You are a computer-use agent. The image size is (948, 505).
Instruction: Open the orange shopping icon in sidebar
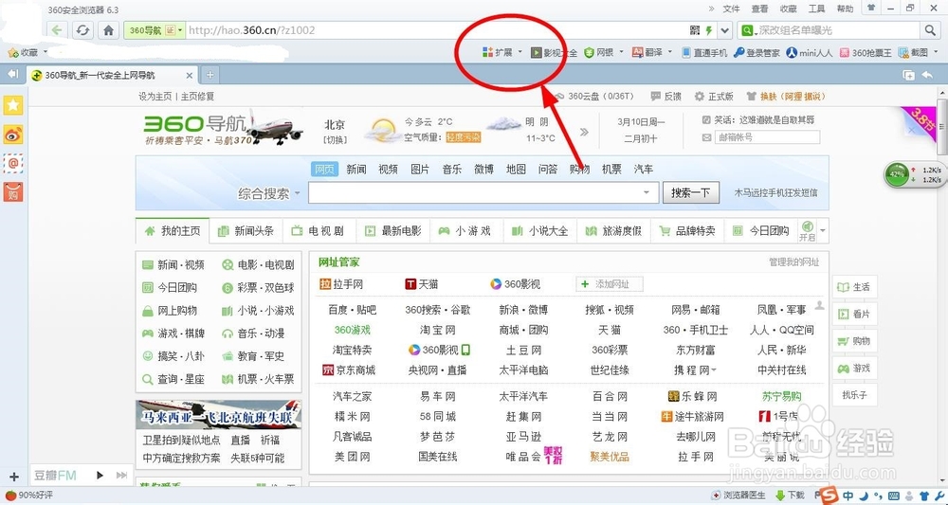click(x=13, y=191)
